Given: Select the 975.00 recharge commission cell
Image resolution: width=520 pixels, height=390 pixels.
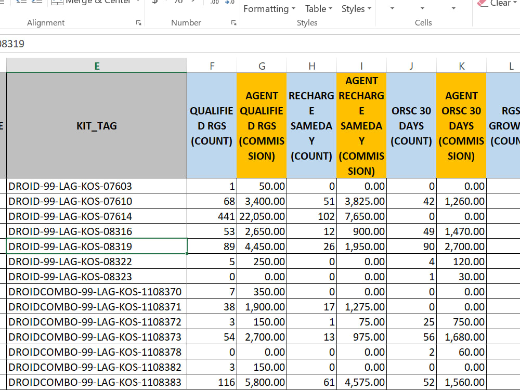Looking at the screenshot, I should click(x=361, y=336).
